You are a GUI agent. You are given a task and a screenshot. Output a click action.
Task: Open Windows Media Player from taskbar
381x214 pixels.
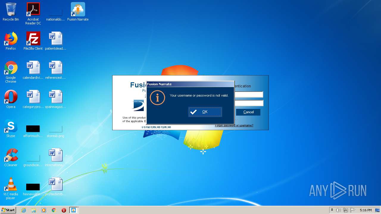coord(44,210)
